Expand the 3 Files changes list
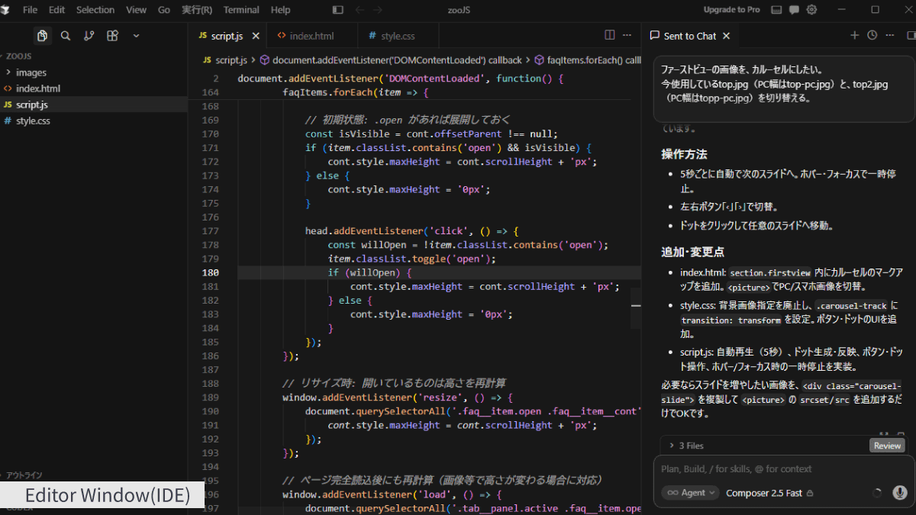This screenshot has width=916, height=515. pos(687,446)
